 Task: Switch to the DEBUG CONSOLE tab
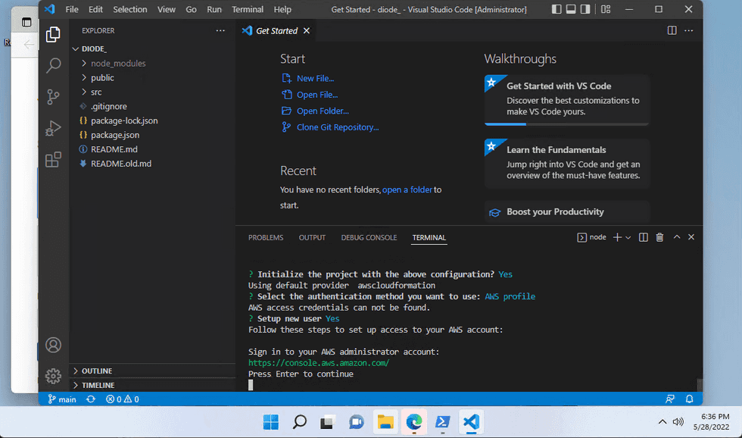(369, 238)
